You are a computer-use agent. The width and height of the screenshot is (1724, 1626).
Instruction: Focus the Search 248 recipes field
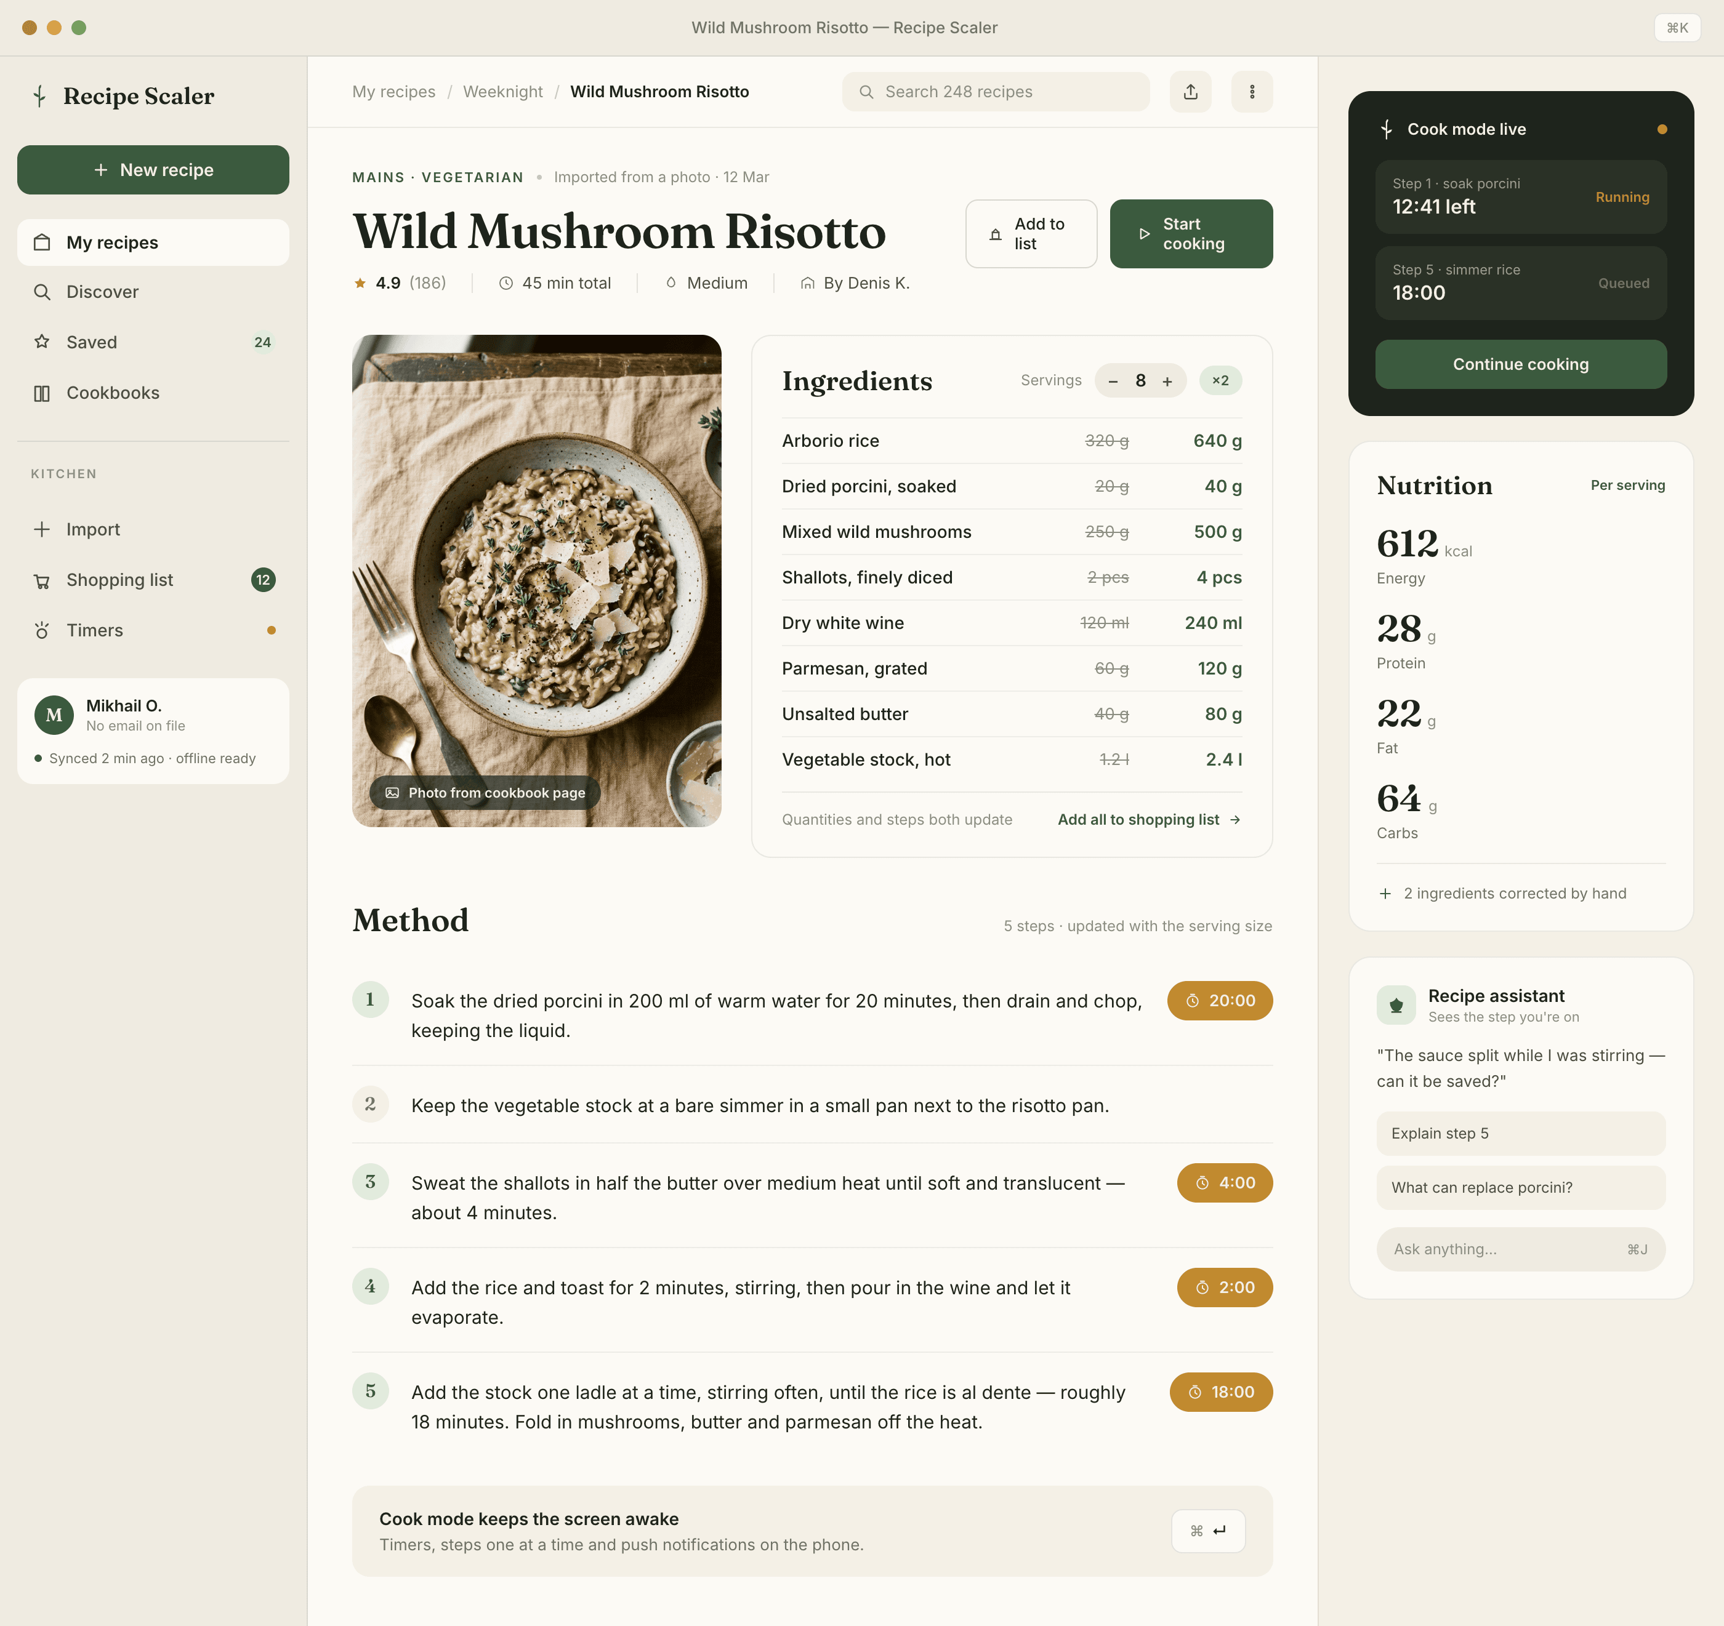(x=996, y=92)
